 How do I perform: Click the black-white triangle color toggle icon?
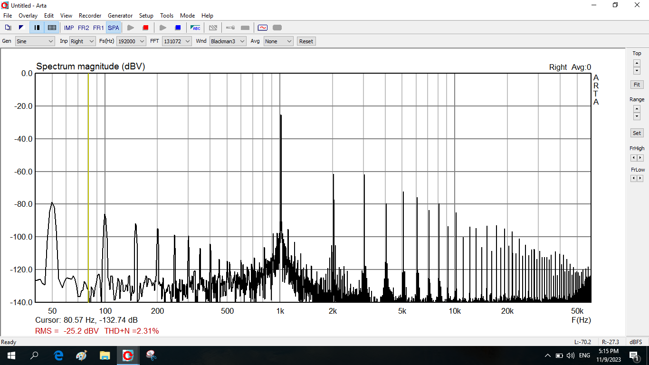(21, 28)
